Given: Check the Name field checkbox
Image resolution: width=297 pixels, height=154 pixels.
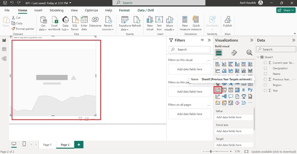Looking at the screenshot, I should [x=265, y=74].
